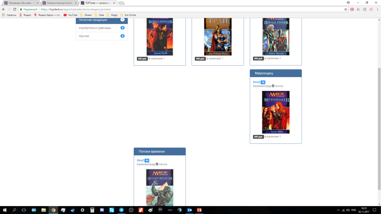Click the address bar URL field
This screenshot has width=381, height=214.
click(190, 9)
